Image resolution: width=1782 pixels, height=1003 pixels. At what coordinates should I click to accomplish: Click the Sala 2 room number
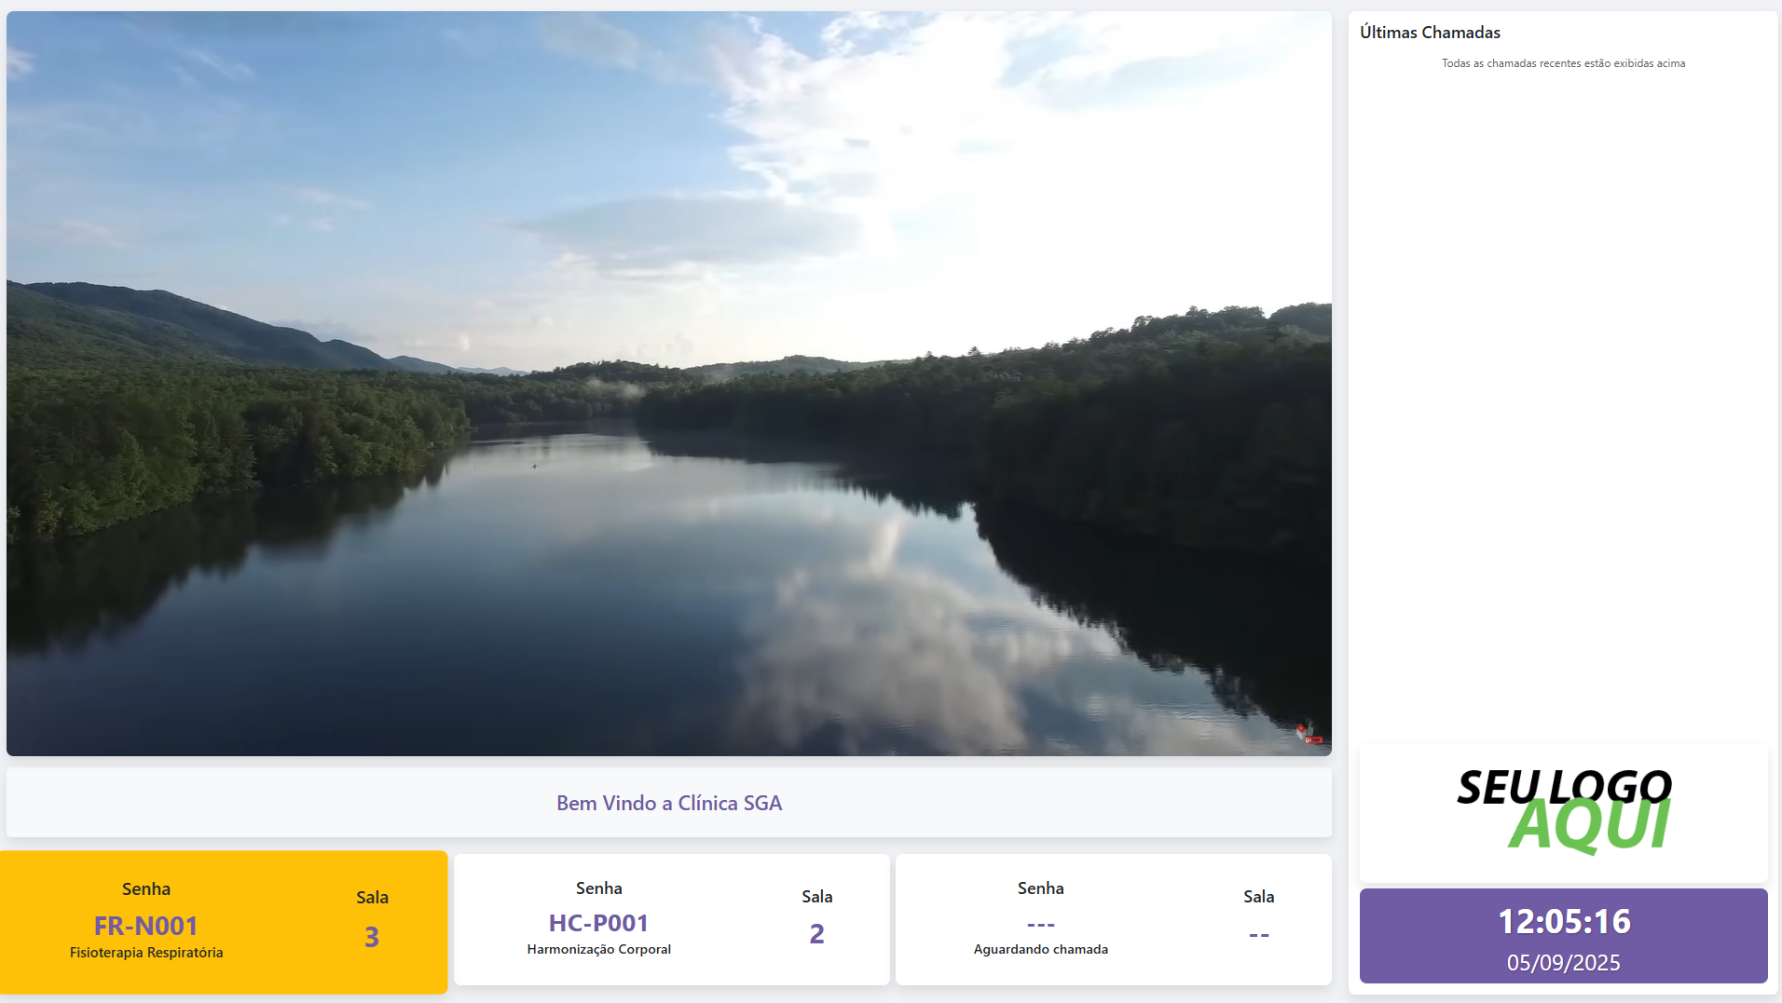click(x=816, y=934)
